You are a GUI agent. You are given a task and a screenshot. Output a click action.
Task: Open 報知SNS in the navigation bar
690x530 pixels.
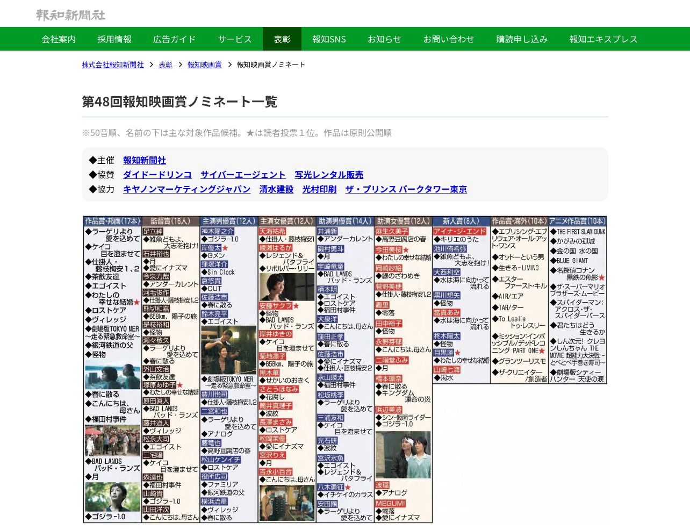(x=329, y=39)
